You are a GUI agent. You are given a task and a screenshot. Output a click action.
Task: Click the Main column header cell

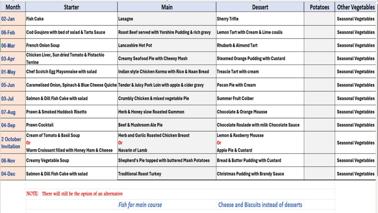pos(167,7)
